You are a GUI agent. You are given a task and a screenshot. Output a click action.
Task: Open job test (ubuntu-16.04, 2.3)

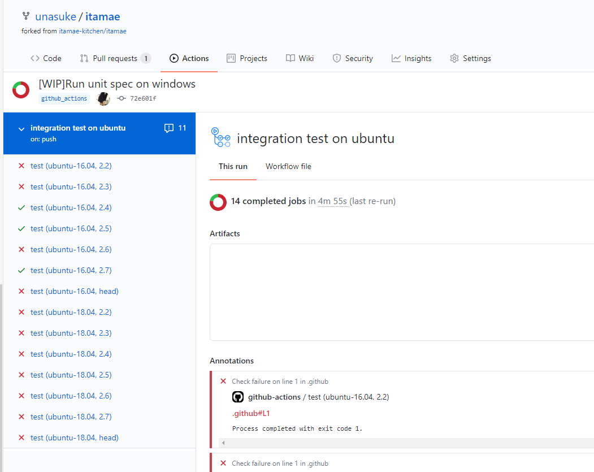click(x=71, y=187)
